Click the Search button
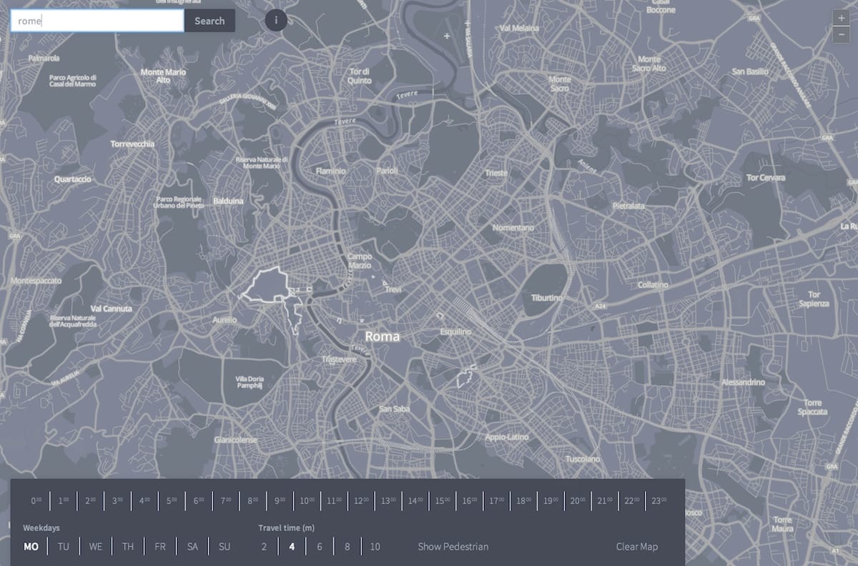 tap(209, 21)
